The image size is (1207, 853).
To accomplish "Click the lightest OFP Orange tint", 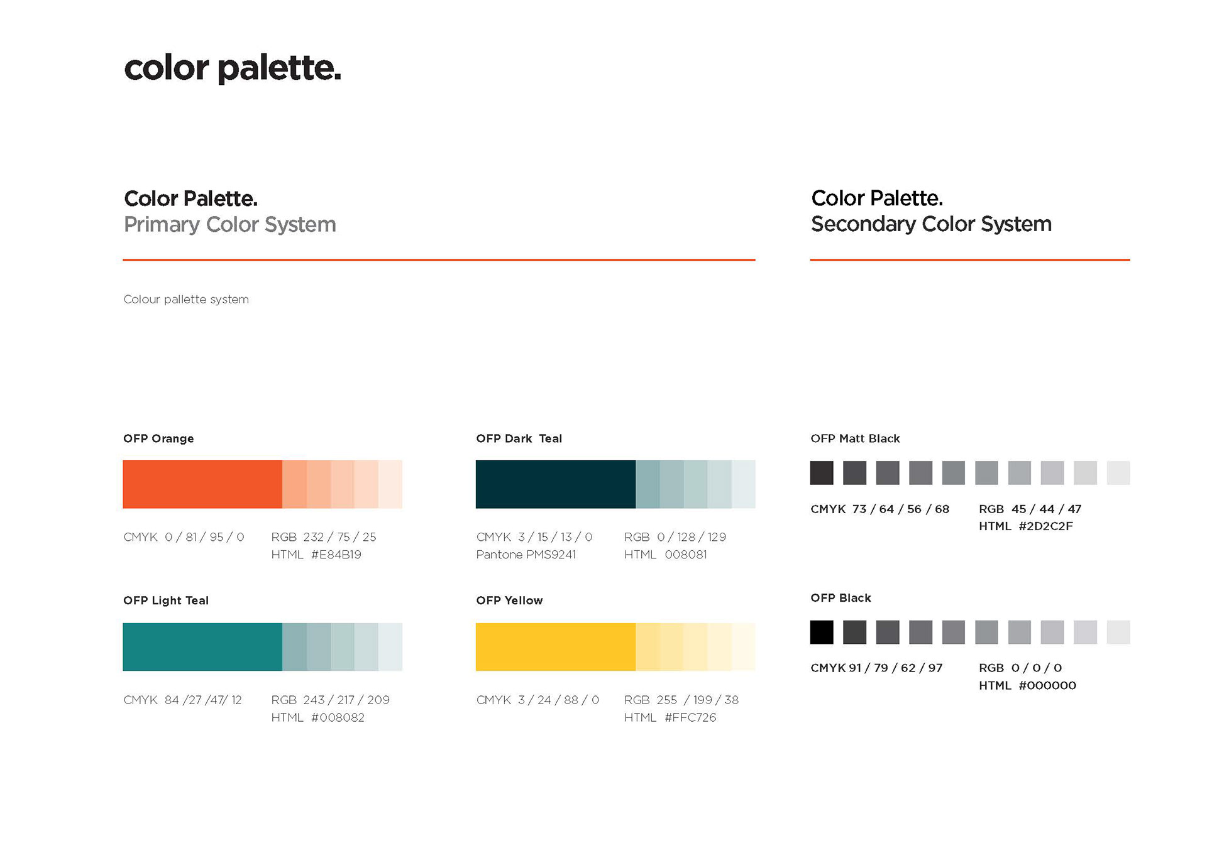I will point(390,484).
